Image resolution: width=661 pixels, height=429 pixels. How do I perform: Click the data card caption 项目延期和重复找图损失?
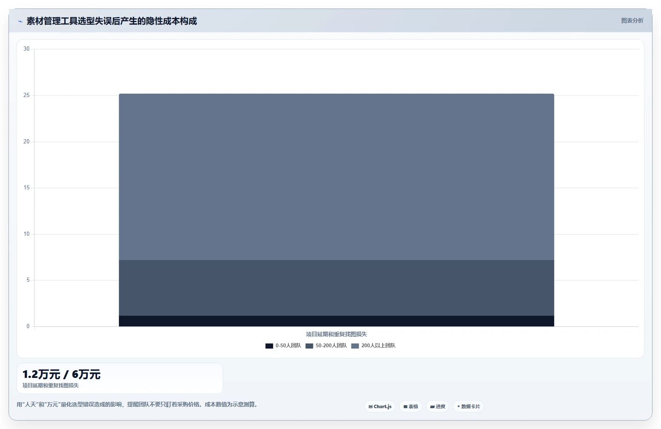coord(51,386)
